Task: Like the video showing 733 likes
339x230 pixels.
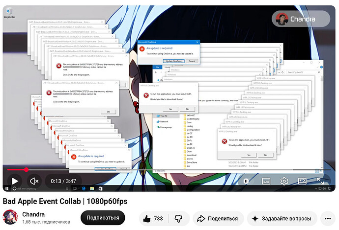Action: [154, 219]
